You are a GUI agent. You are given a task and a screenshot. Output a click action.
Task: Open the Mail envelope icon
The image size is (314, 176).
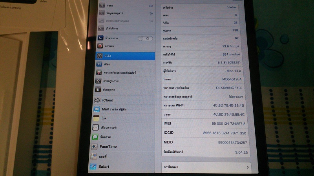(x=97, y=109)
